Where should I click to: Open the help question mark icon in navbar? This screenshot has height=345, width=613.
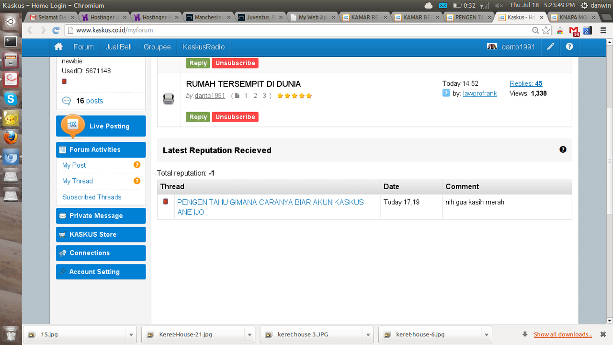pos(569,46)
